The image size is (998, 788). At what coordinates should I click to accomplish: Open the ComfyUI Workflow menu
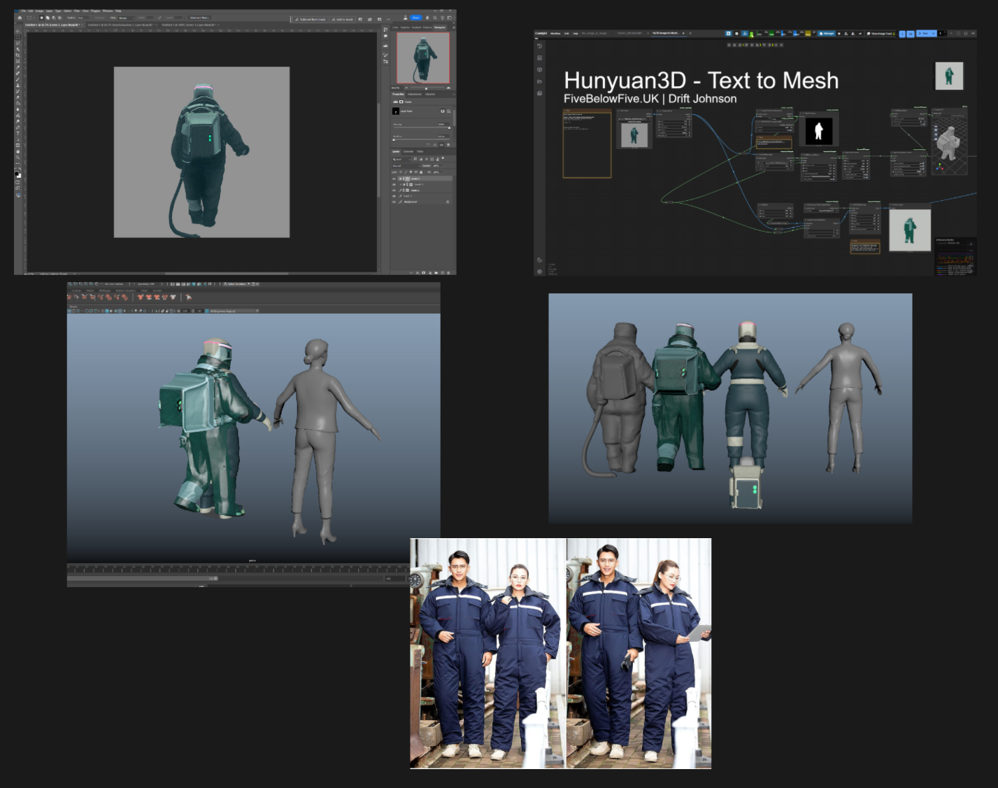555,34
